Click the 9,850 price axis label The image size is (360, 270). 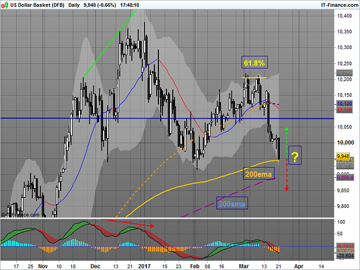click(x=343, y=191)
